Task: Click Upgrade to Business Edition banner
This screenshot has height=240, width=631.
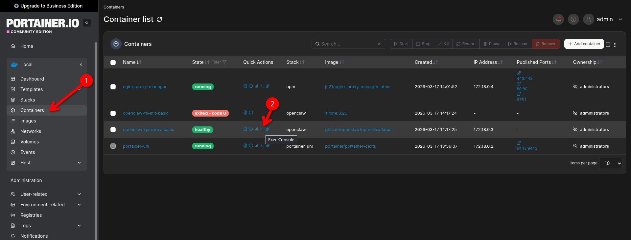Action: pos(49,6)
